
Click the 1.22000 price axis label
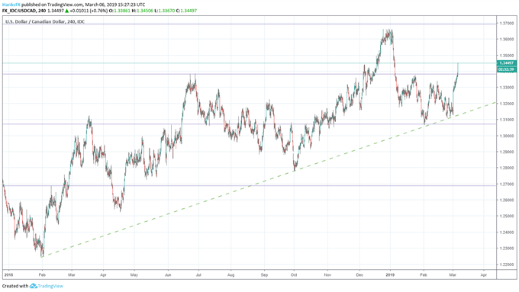click(507, 265)
